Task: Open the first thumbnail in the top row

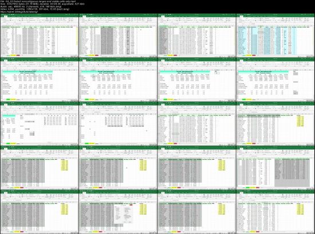Action: (40, 35)
